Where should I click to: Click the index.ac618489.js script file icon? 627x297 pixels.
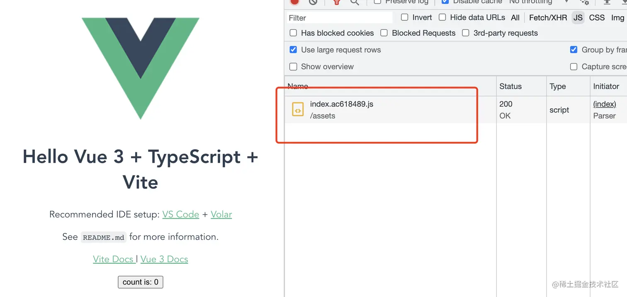click(298, 110)
